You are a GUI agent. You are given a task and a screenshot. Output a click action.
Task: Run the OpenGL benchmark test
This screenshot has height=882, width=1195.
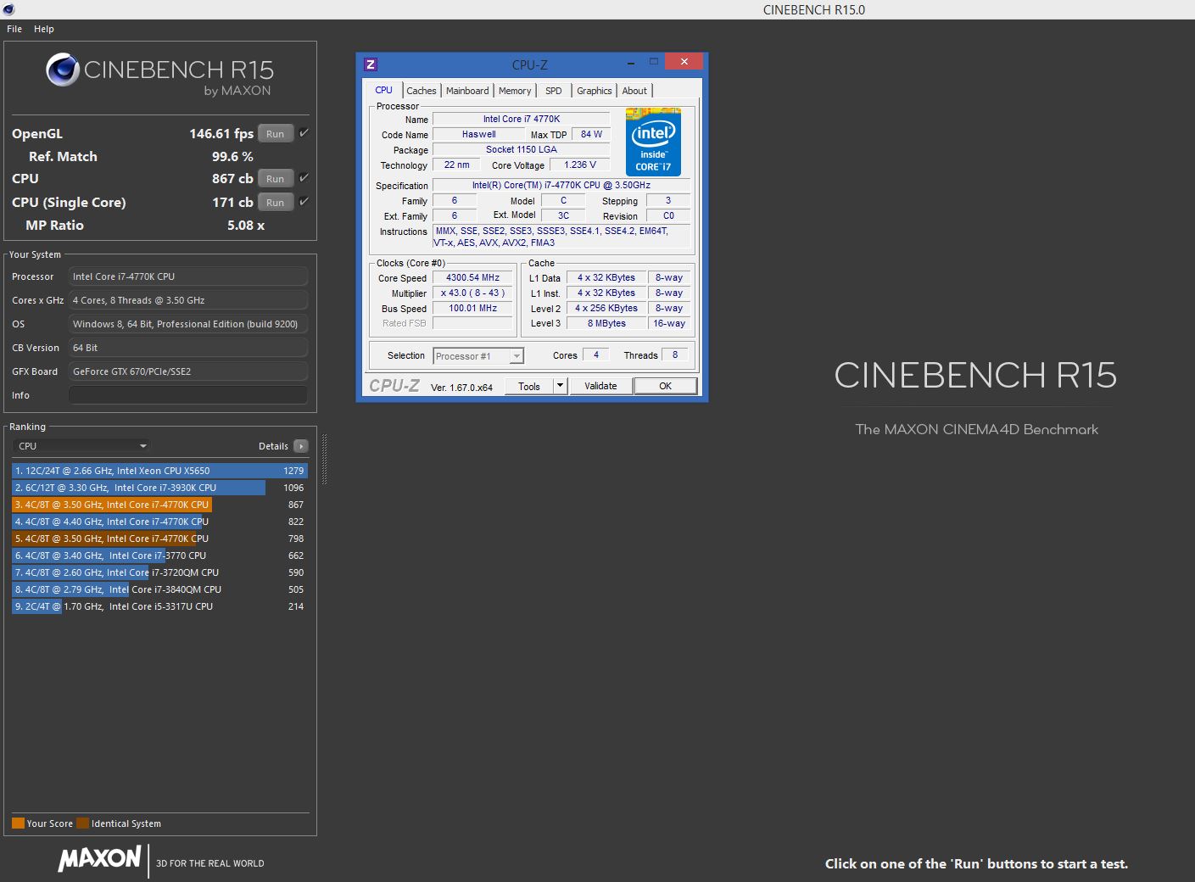pyautogui.click(x=276, y=133)
